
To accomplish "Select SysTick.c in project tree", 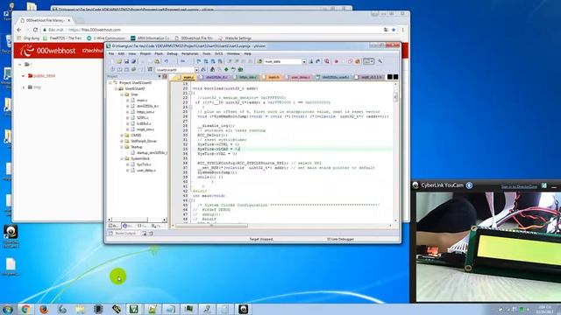I will click(x=144, y=164).
